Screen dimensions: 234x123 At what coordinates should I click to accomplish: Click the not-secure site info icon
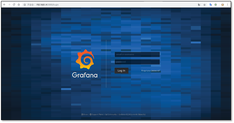(x=25, y=5)
